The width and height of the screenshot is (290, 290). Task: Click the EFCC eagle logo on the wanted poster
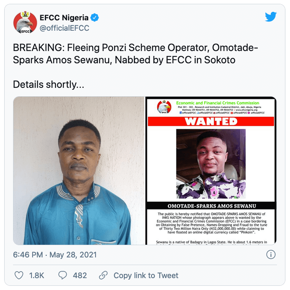coord(164,107)
